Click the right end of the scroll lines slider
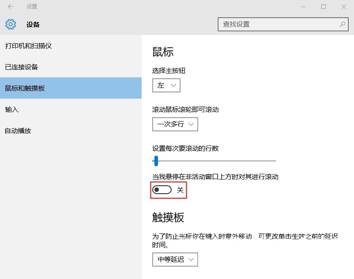 274,161
